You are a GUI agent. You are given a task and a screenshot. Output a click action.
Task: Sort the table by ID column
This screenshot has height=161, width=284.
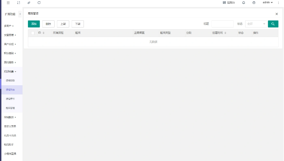pos(44,33)
